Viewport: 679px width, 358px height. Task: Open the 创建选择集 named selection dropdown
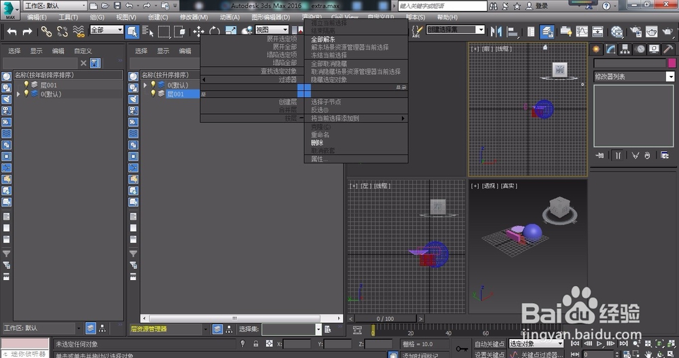[x=455, y=30]
